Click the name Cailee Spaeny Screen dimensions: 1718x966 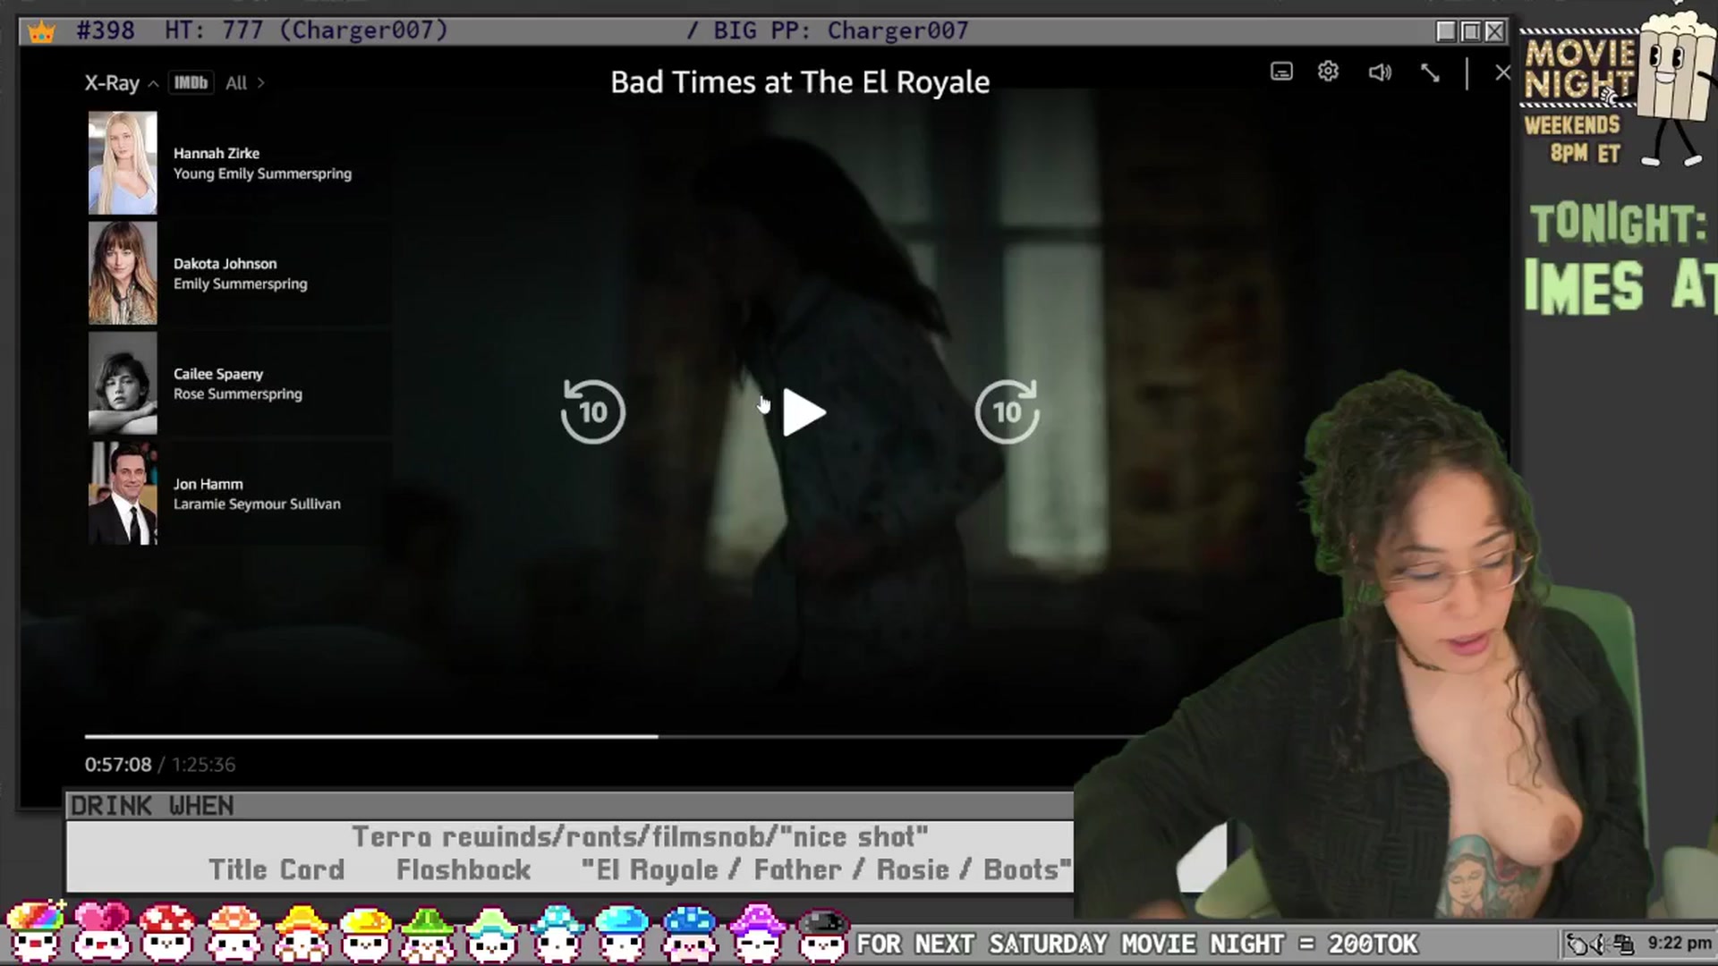(218, 374)
